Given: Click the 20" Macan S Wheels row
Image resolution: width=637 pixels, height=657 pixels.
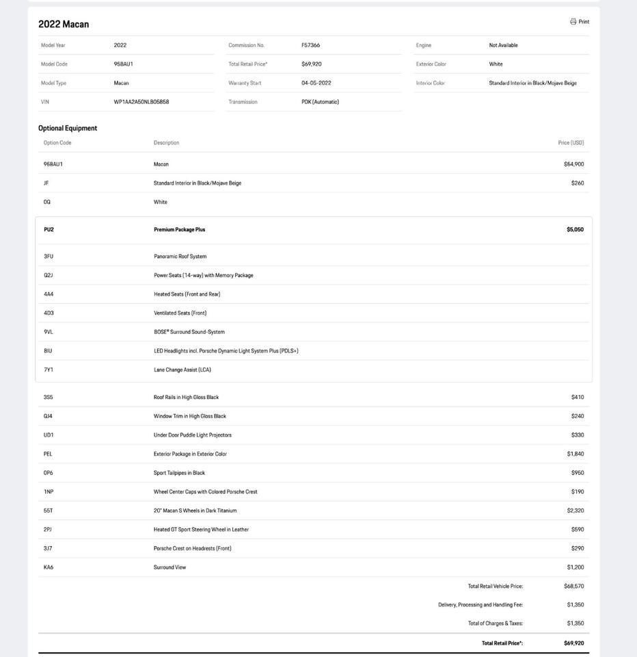Looking at the screenshot, I should pyautogui.click(x=195, y=511).
